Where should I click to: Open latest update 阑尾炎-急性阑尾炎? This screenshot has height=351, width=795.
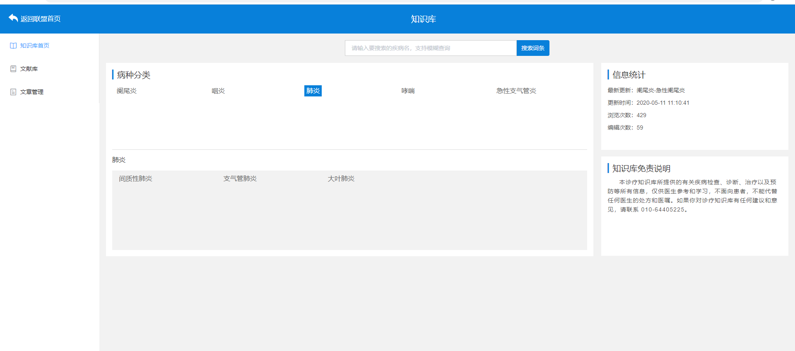[x=660, y=90]
